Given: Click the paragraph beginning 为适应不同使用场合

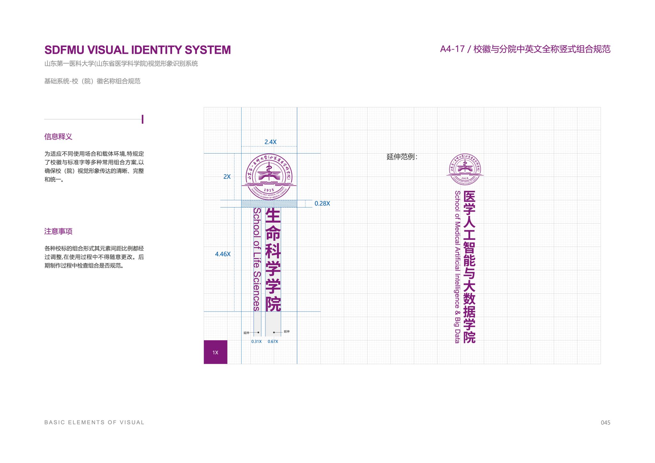Looking at the screenshot, I should coord(94,167).
